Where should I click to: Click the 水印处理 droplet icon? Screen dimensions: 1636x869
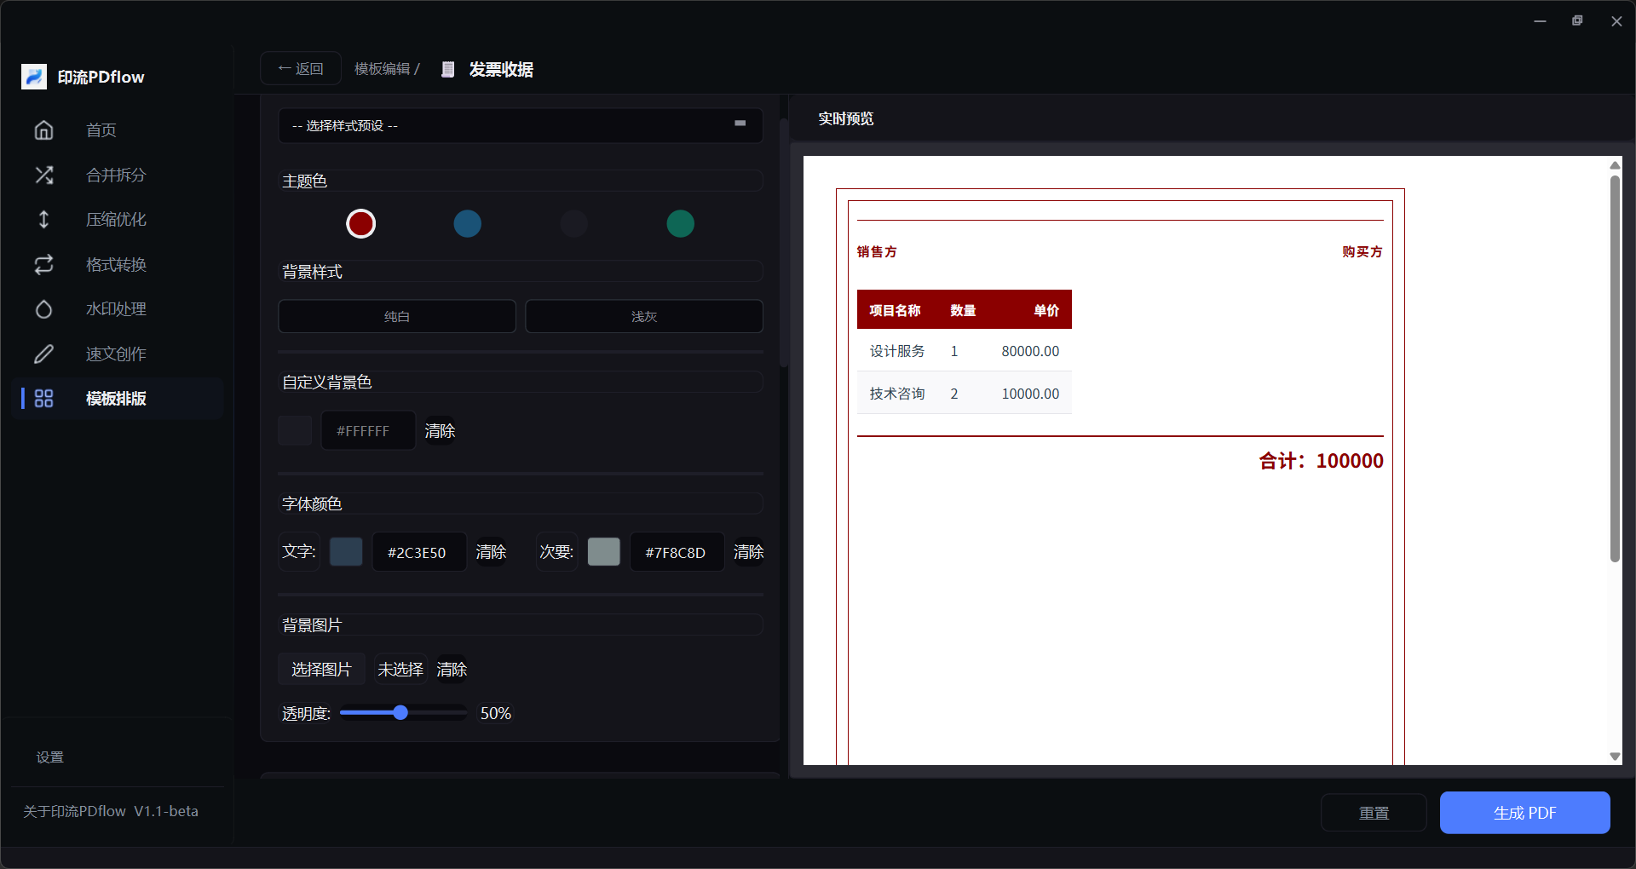[43, 308]
